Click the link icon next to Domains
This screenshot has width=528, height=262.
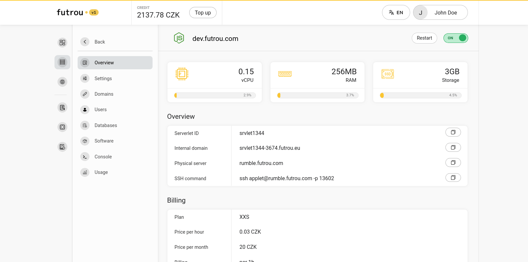coord(85,94)
